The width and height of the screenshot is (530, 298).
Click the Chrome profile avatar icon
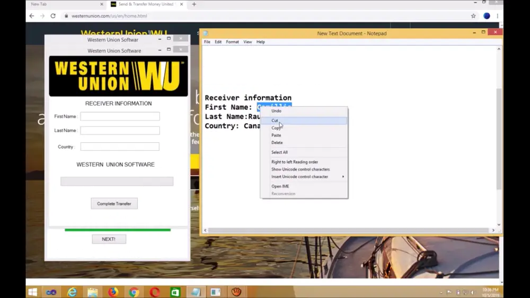point(487,16)
